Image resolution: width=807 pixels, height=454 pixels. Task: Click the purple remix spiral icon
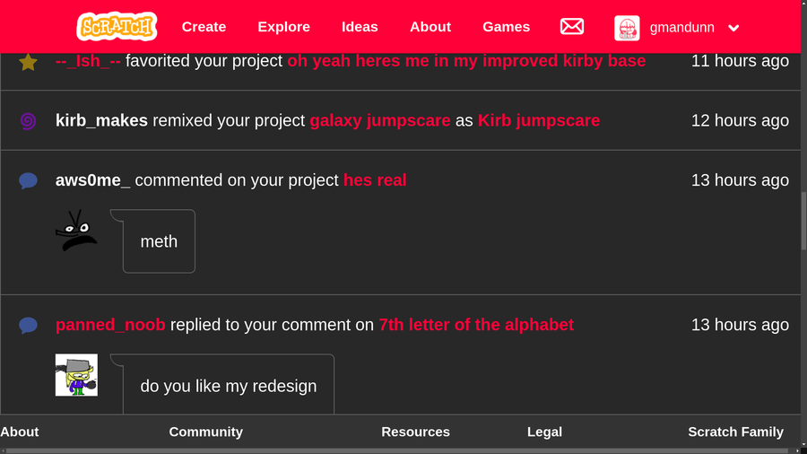coord(28,121)
